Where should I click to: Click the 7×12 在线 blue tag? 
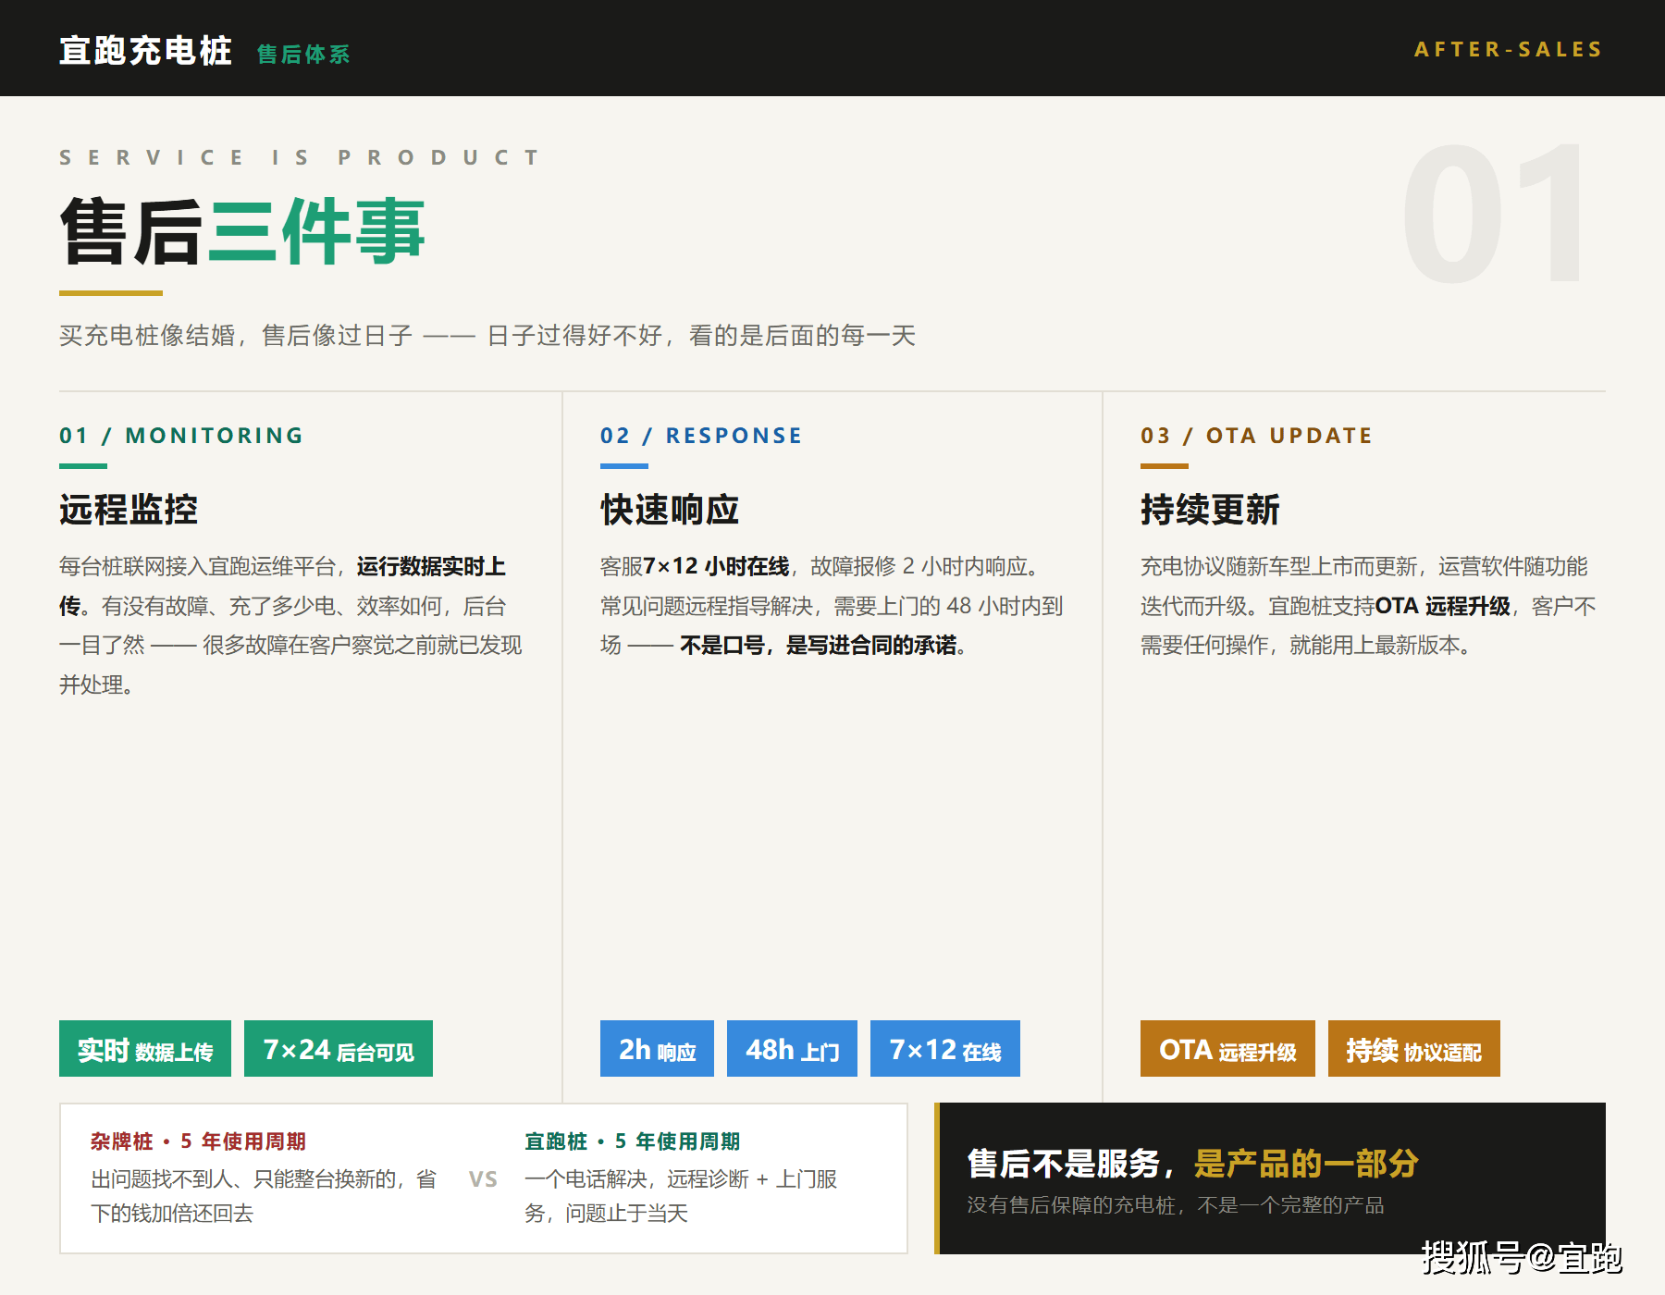tap(945, 1049)
